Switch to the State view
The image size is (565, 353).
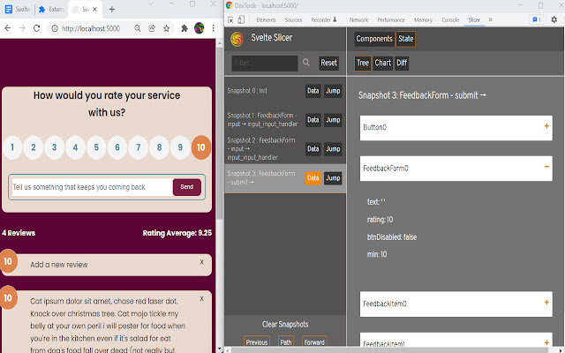405,39
